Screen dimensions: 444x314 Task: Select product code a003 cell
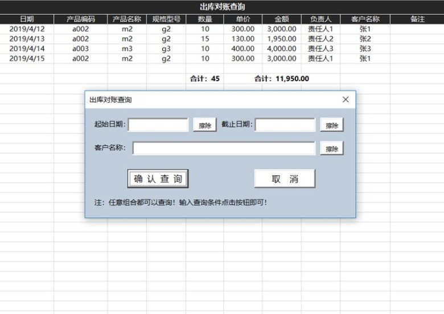point(81,49)
